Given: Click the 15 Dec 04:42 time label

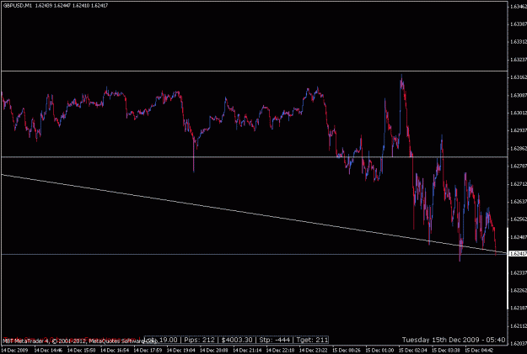Looking at the screenshot, I should (x=479, y=351).
